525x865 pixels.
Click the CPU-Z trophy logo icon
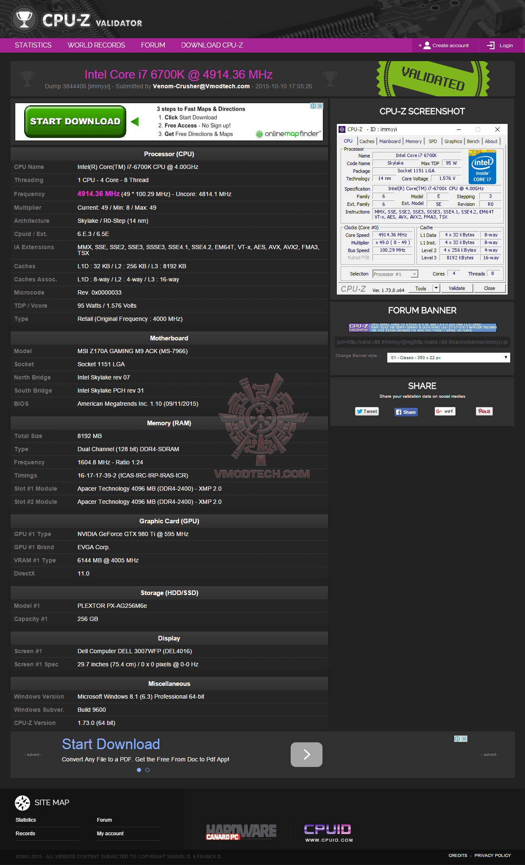(24, 20)
